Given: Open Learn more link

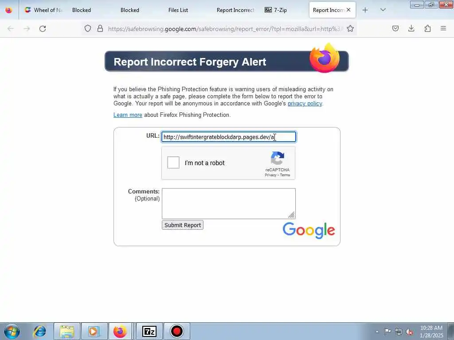Looking at the screenshot, I should pyautogui.click(x=128, y=115).
